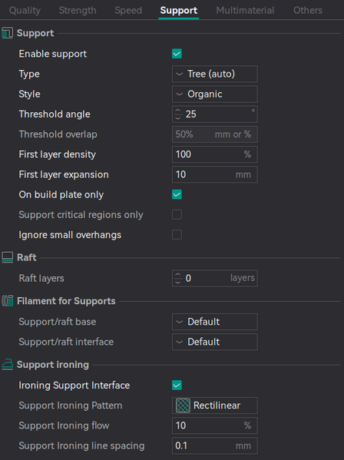Switch to the Quality tab
344x460 pixels.
point(25,10)
